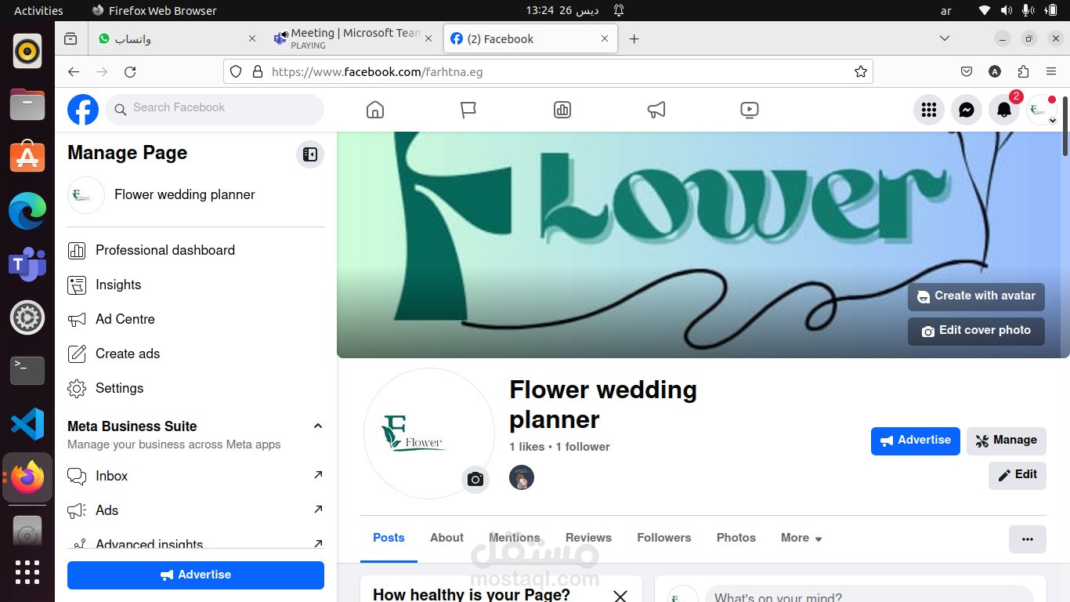Image resolution: width=1070 pixels, height=602 pixels.
Task: Dismiss the How healthy is your Page card
Action: pos(620,596)
